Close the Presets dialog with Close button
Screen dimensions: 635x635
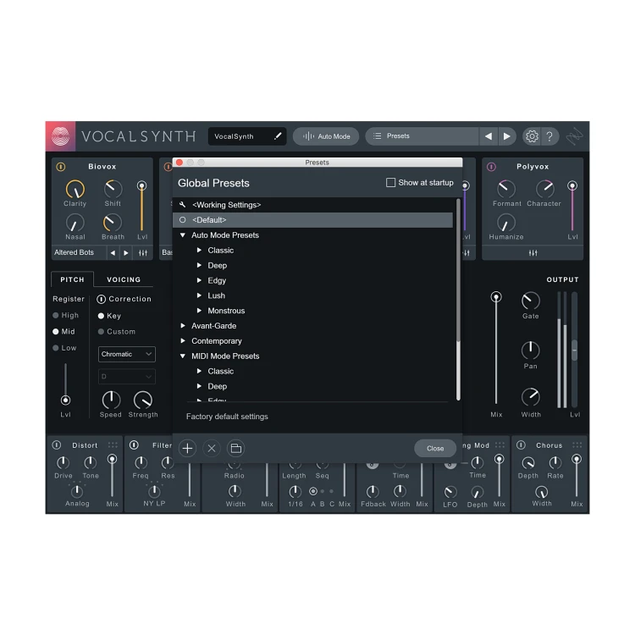[435, 448]
